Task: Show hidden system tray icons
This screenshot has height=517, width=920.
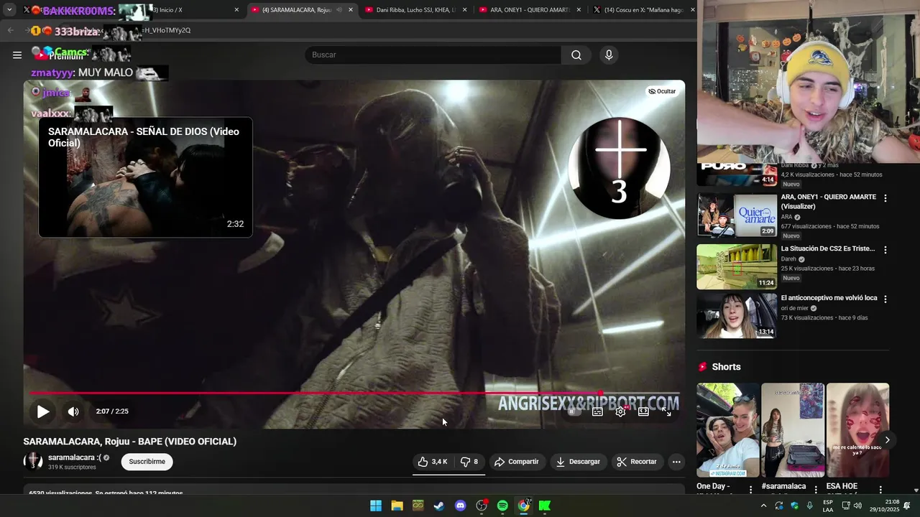Action: tap(763, 506)
